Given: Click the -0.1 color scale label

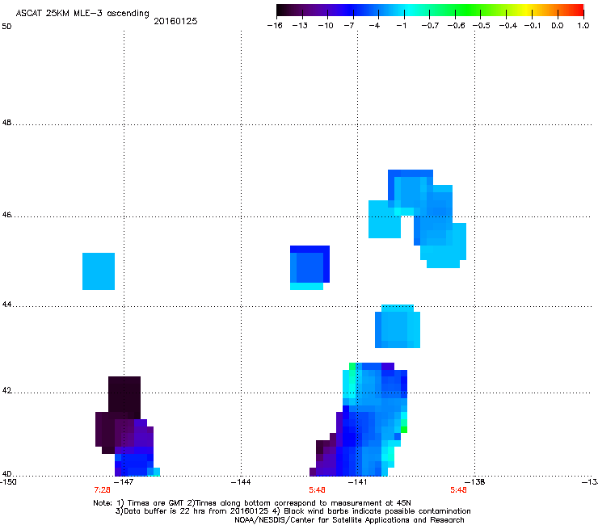Looking at the screenshot, I should pyautogui.click(x=533, y=26).
